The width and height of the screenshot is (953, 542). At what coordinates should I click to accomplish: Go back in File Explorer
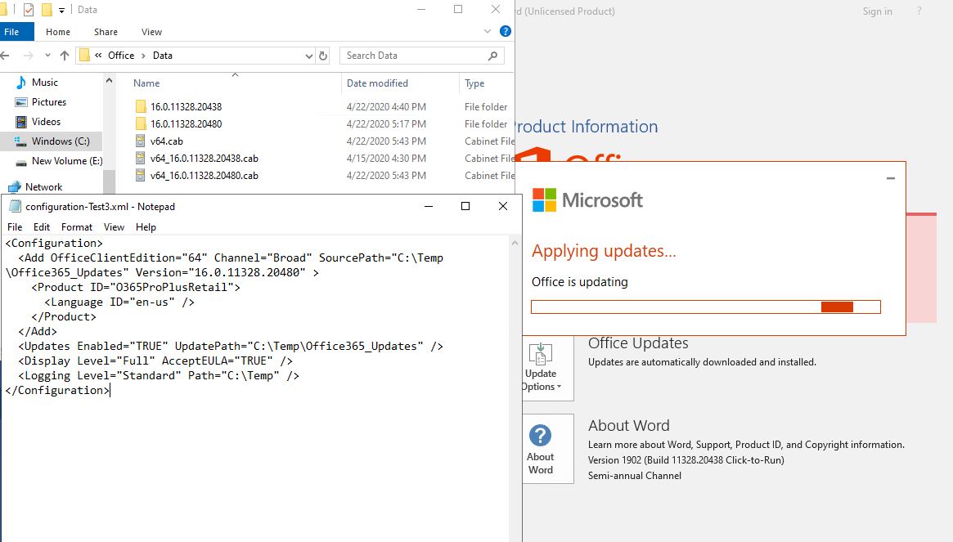pos(6,56)
